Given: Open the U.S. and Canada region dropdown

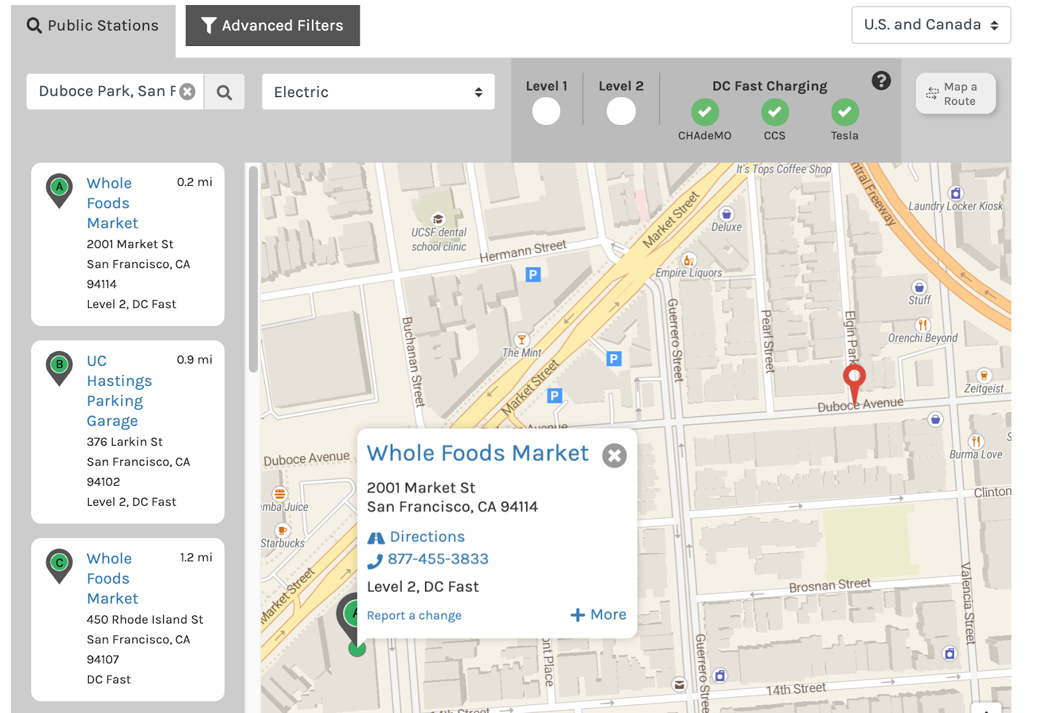Looking at the screenshot, I should click(931, 25).
